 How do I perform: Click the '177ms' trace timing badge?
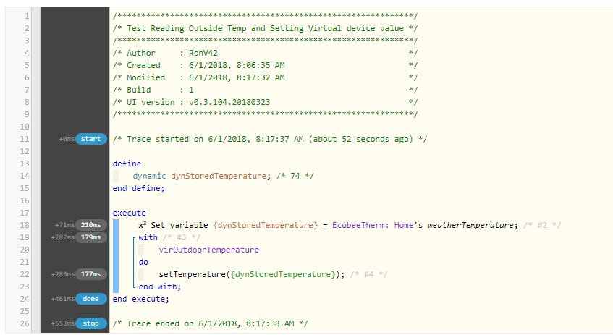(91, 274)
